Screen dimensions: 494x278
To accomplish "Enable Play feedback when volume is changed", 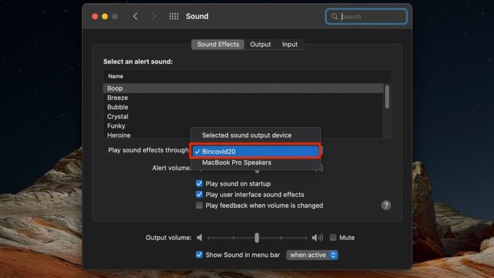I will [199, 205].
